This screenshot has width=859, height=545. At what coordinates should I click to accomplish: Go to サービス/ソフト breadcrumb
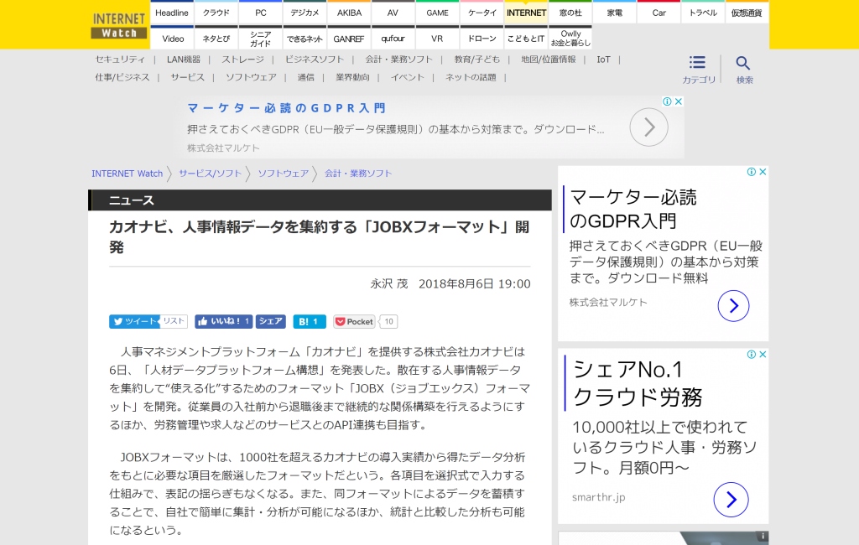coord(211,173)
